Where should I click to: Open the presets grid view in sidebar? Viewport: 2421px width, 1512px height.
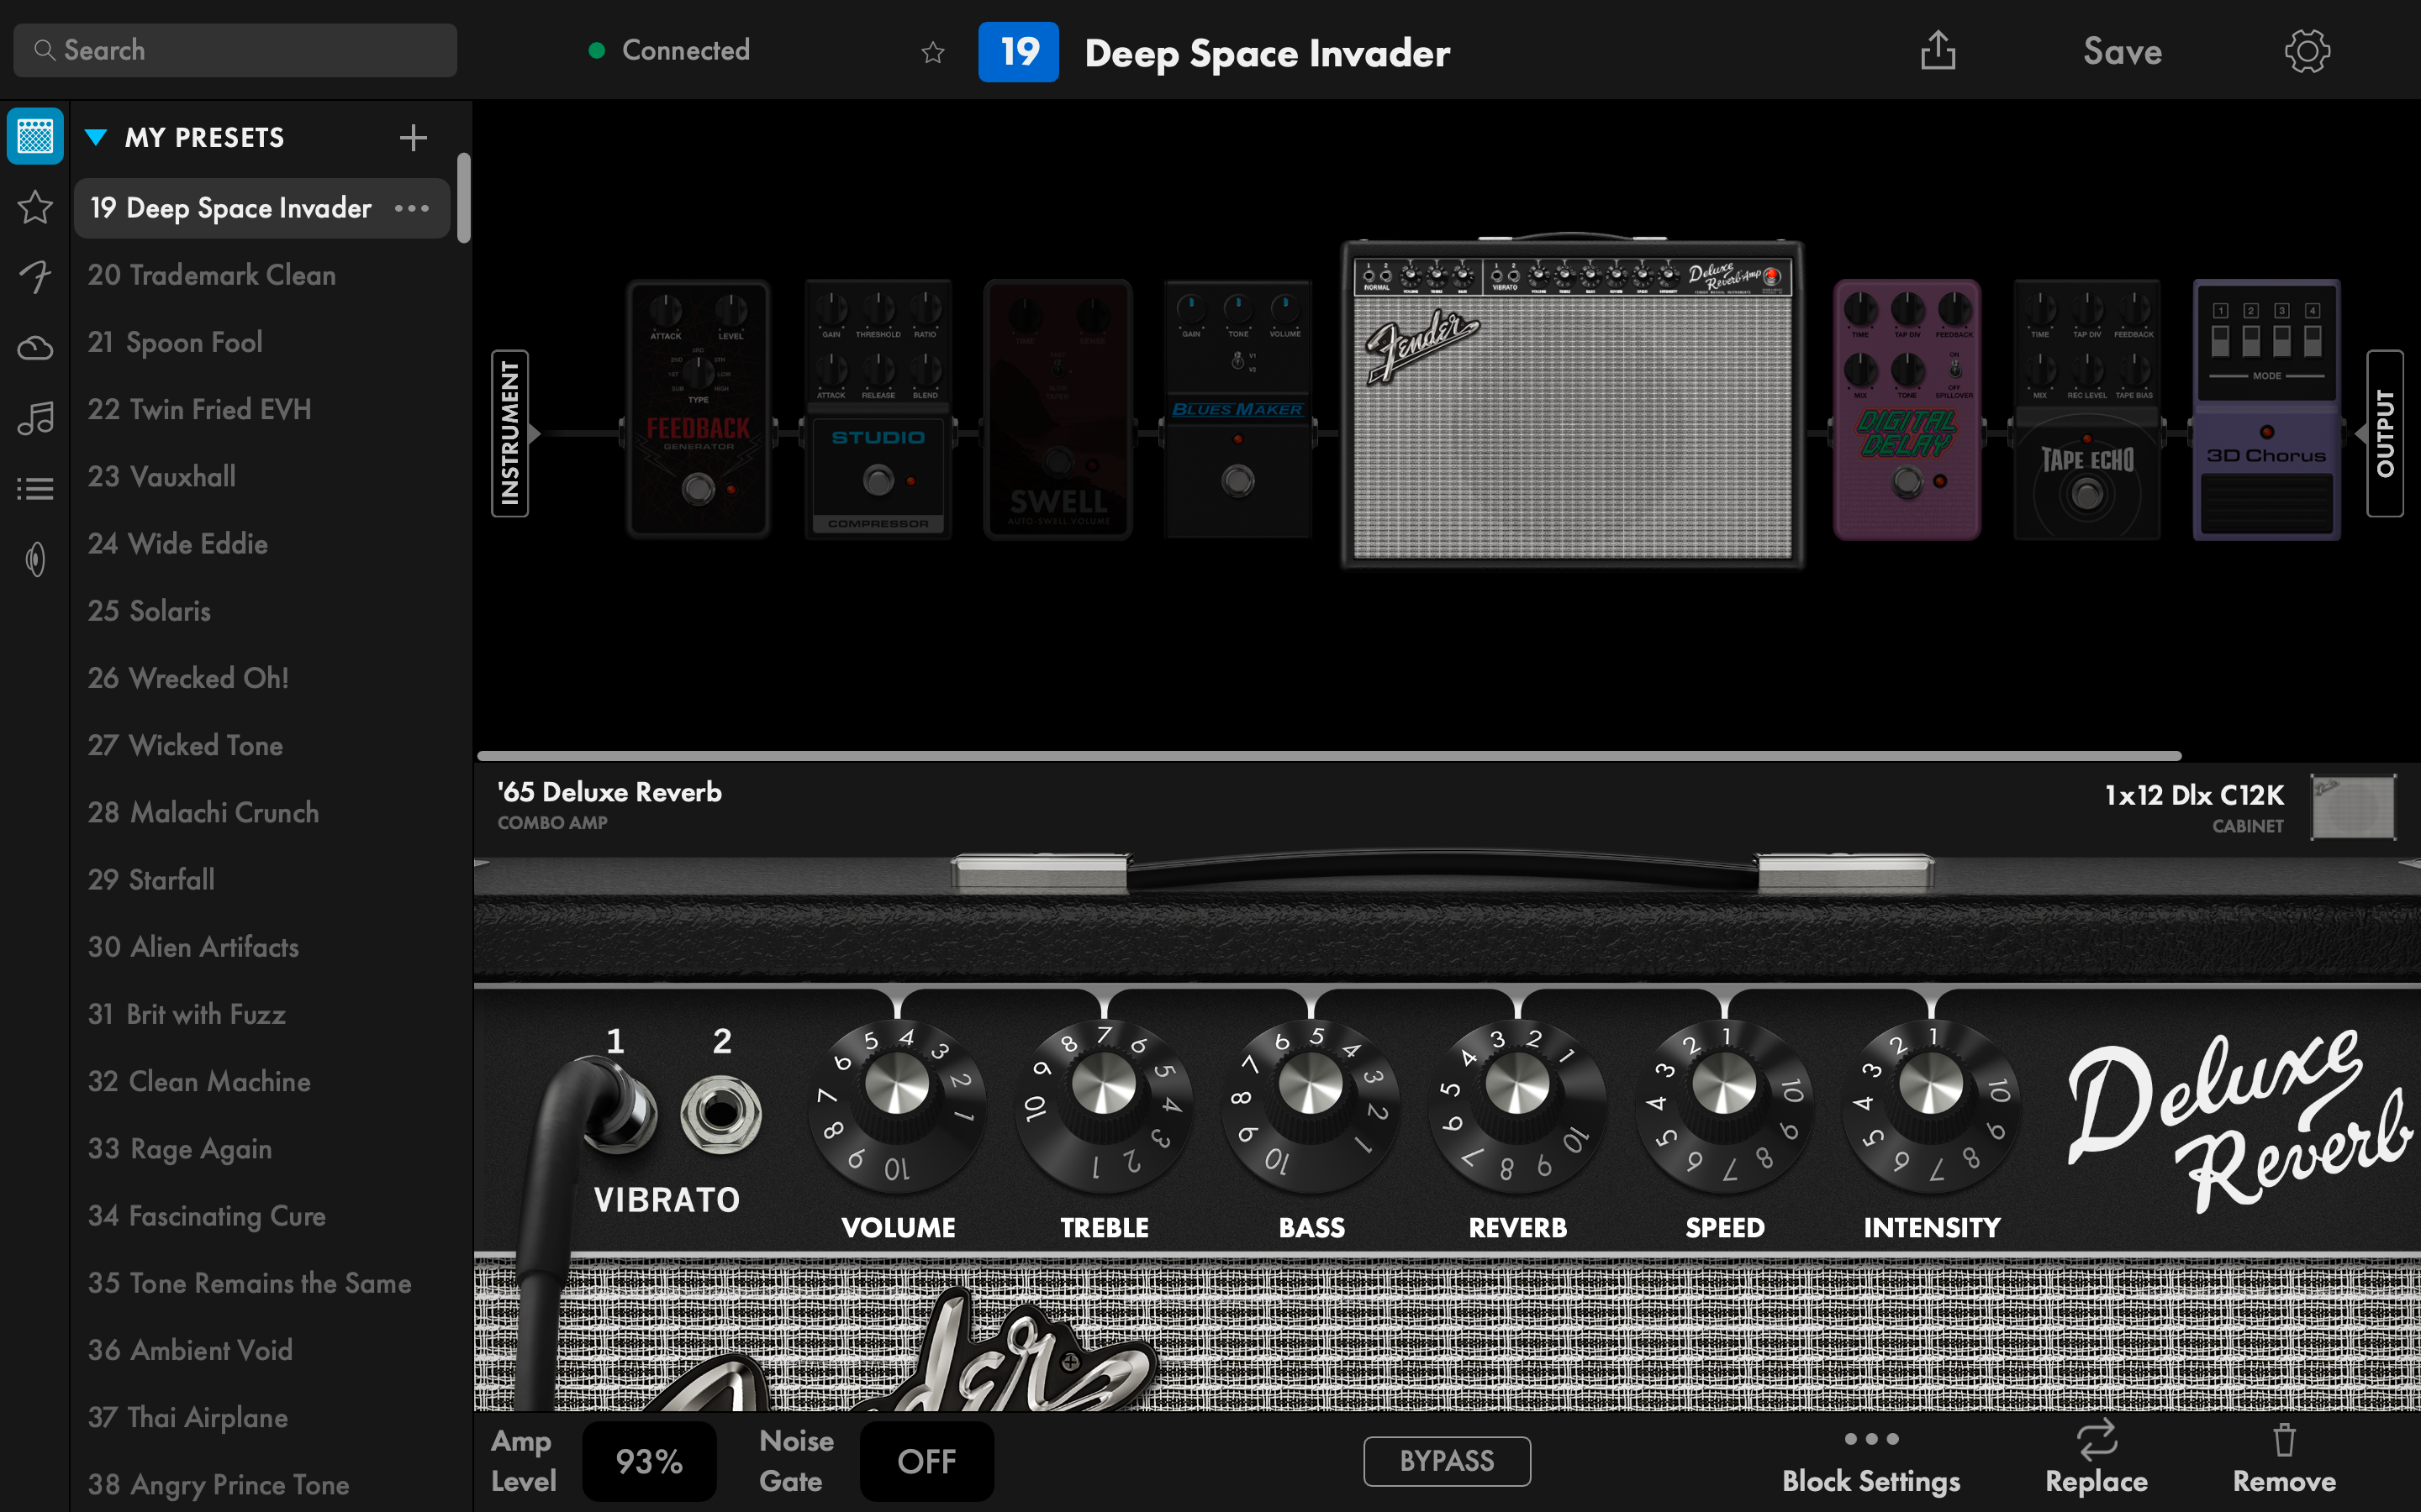click(35, 136)
